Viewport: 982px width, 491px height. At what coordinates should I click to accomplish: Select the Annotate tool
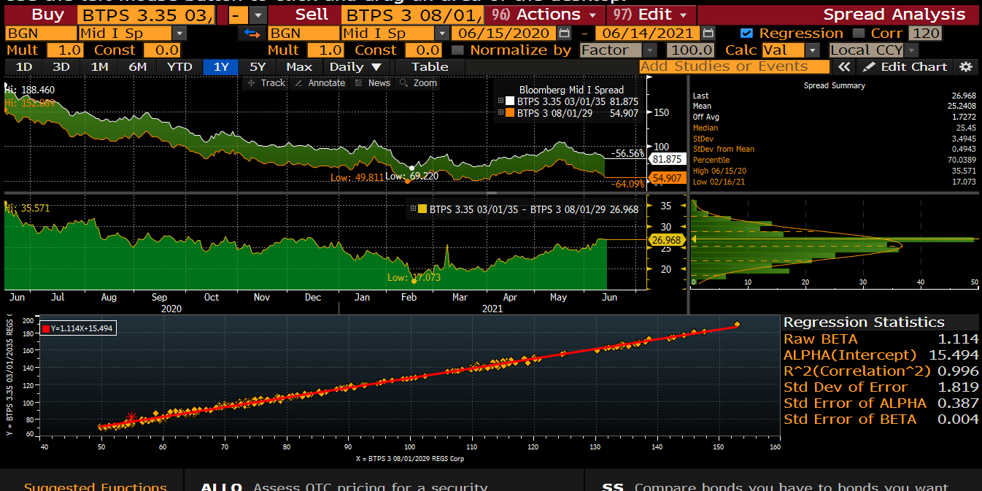(320, 83)
